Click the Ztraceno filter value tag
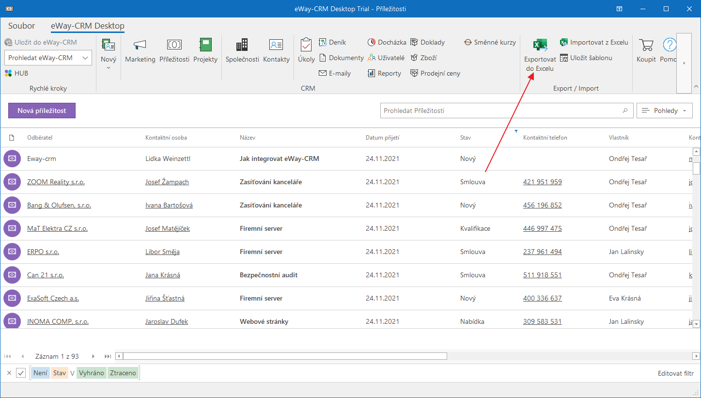Image resolution: width=701 pixels, height=398 pixels. (x=123, y=373)
